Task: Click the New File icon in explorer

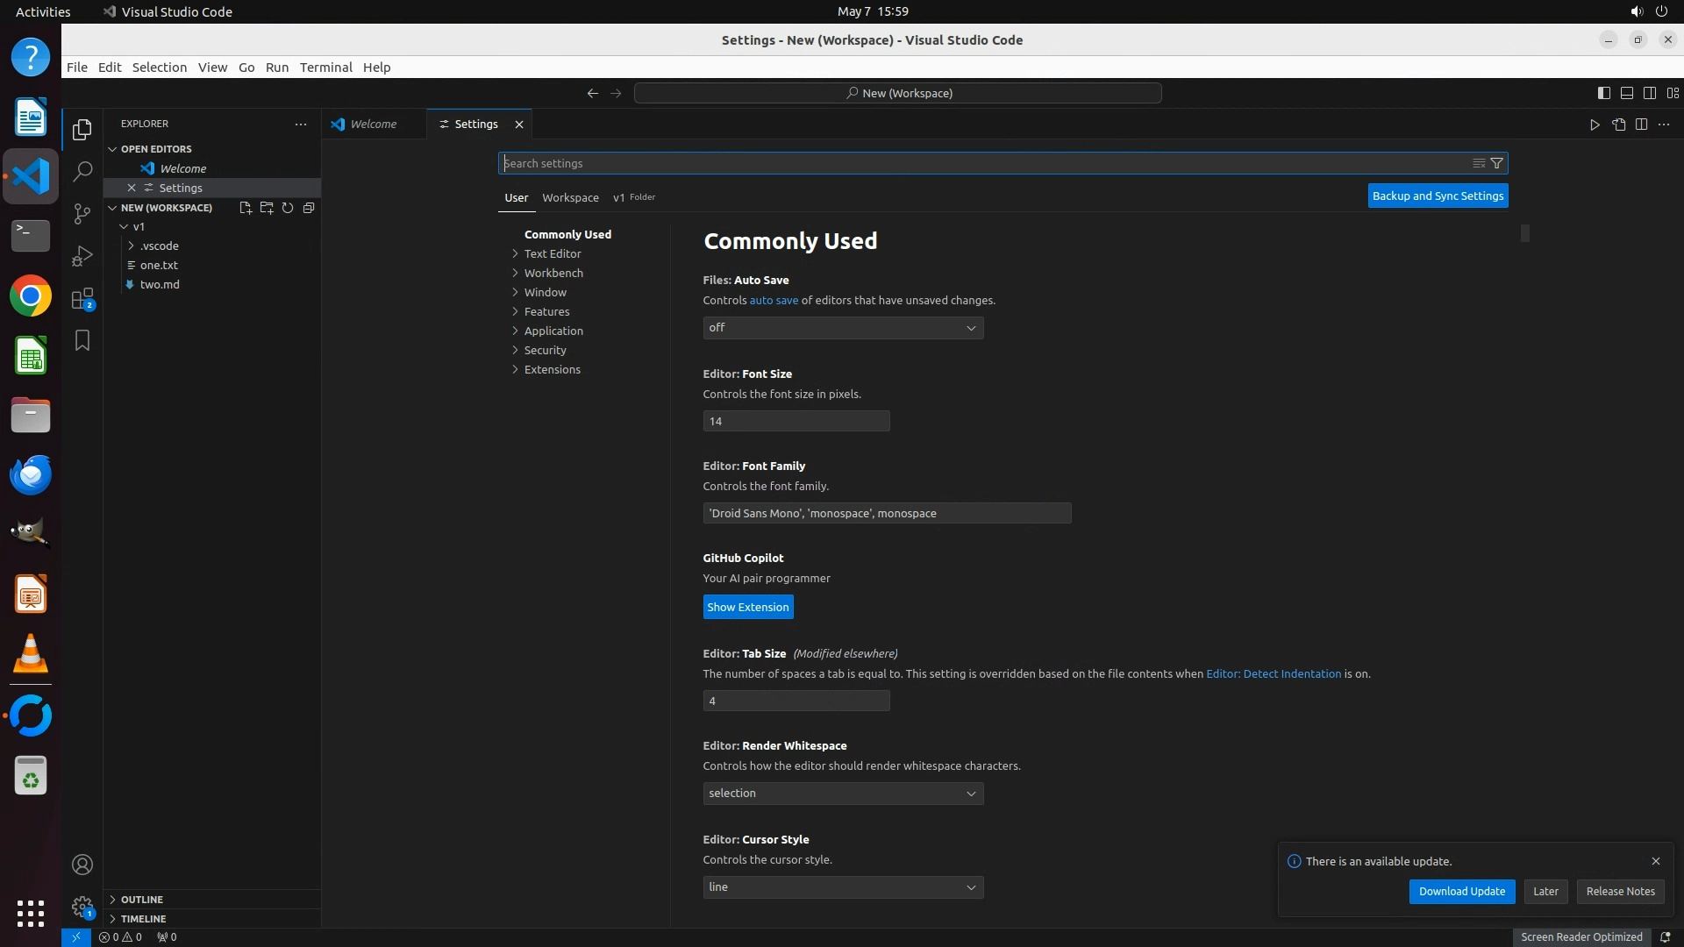Action: [x=245, y=208]
